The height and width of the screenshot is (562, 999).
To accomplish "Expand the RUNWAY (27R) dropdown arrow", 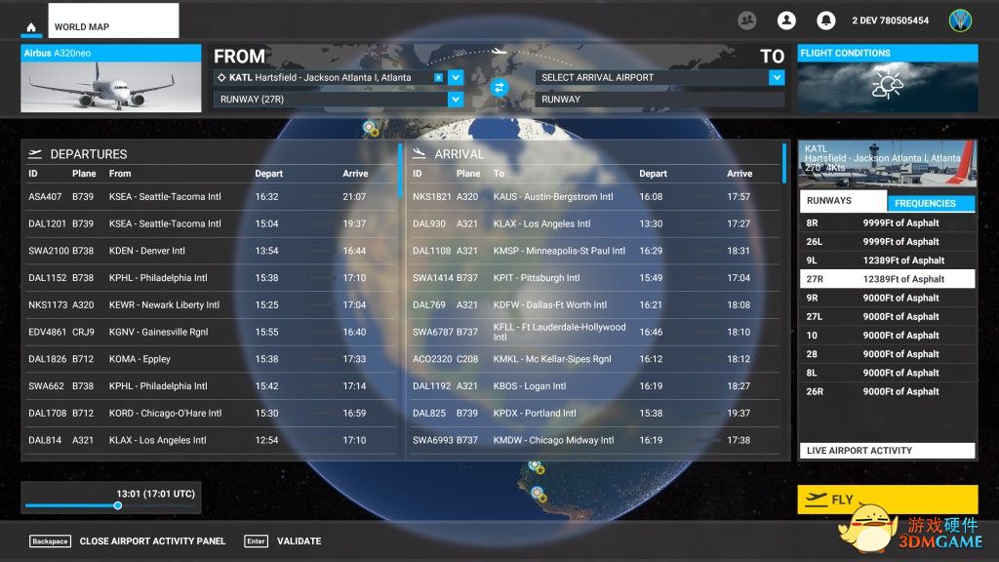I will click(x=455, y=100).
